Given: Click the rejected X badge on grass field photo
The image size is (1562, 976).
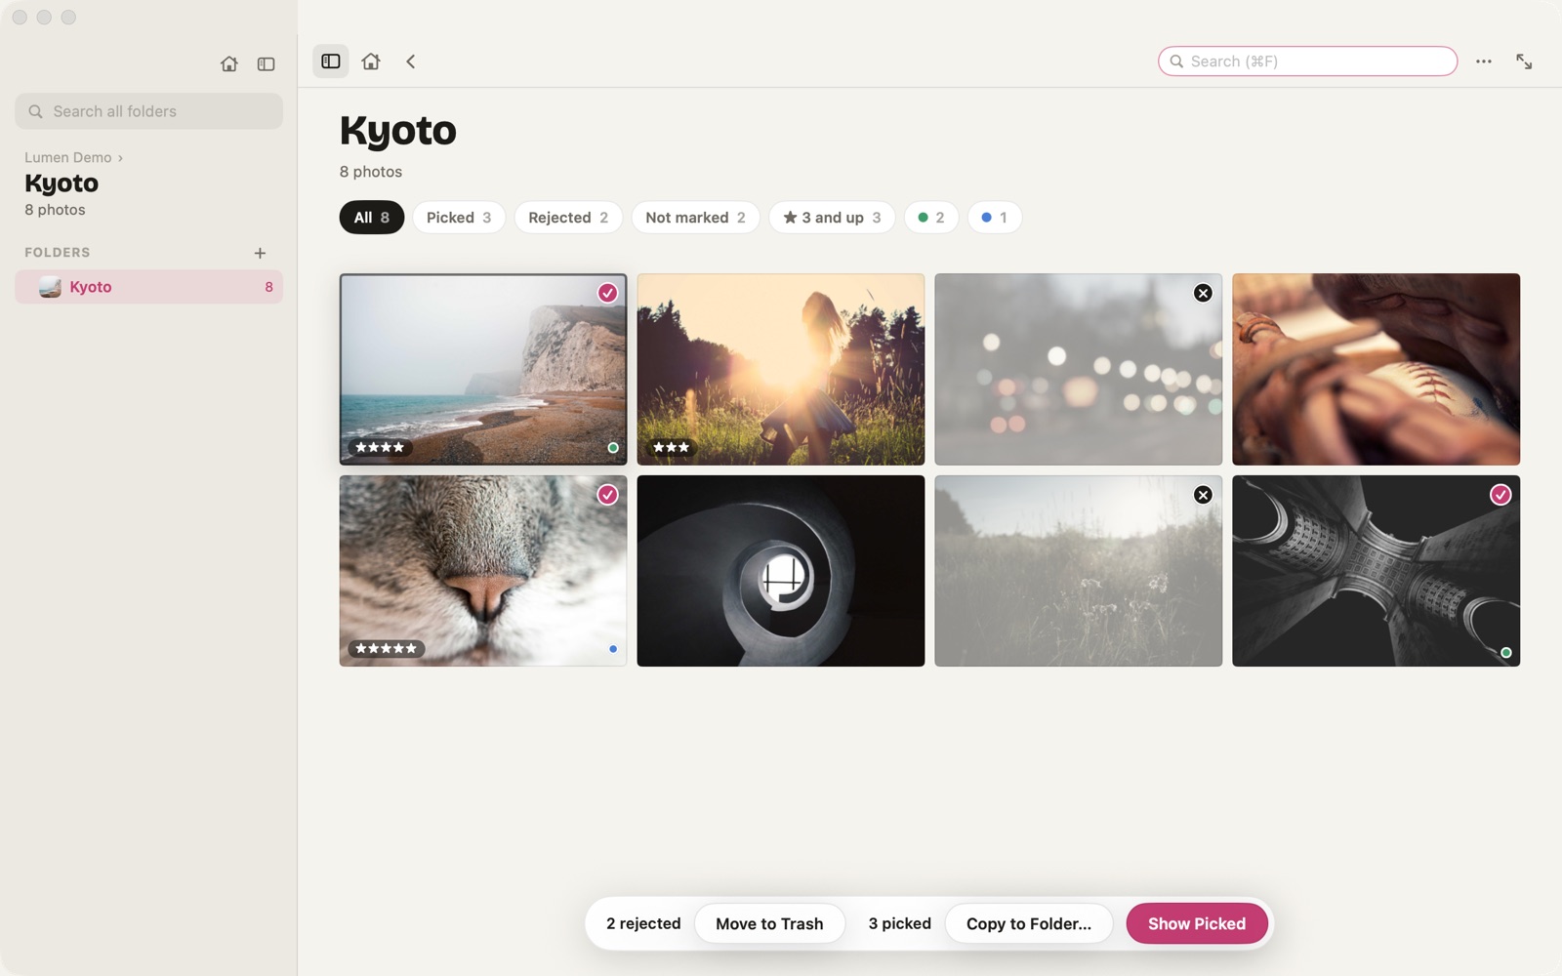Looking at the screenshot, I should 1203,495.
